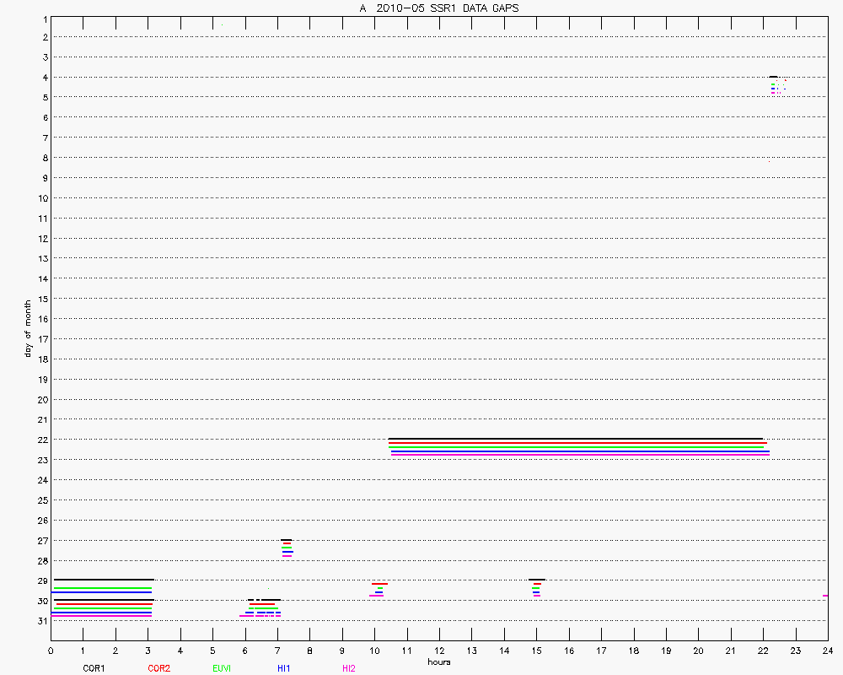
Task: Click the hour 12 tick label on x-axis
Action: coord(439,651)
